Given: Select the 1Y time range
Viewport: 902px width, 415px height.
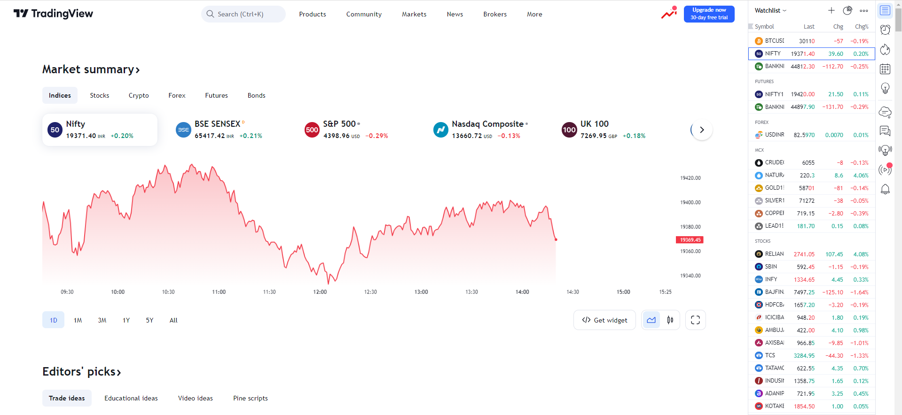Looking at the screenshot, I should (126, 320).
